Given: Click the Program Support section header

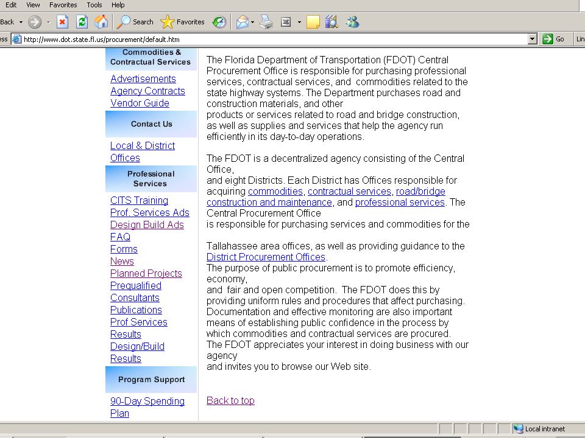Looking at the screenshot, I should point(151,380).
